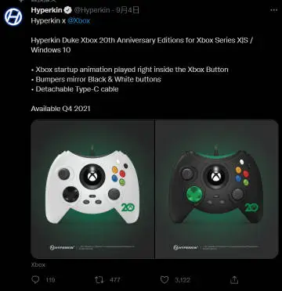Open the black Duke controller image
Viewport: 282px width, 291px height.
pos(217,189)
